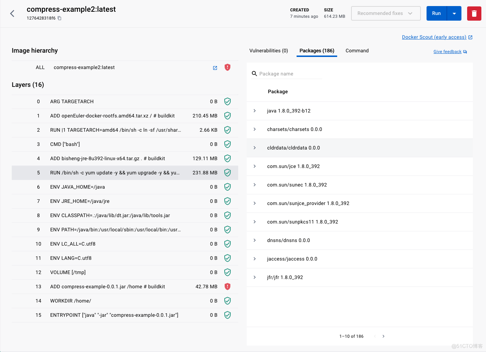Expand the jaccess/jaccess 0.0.0 package
This screenshot has height=352, width=486.
point(255,259)
